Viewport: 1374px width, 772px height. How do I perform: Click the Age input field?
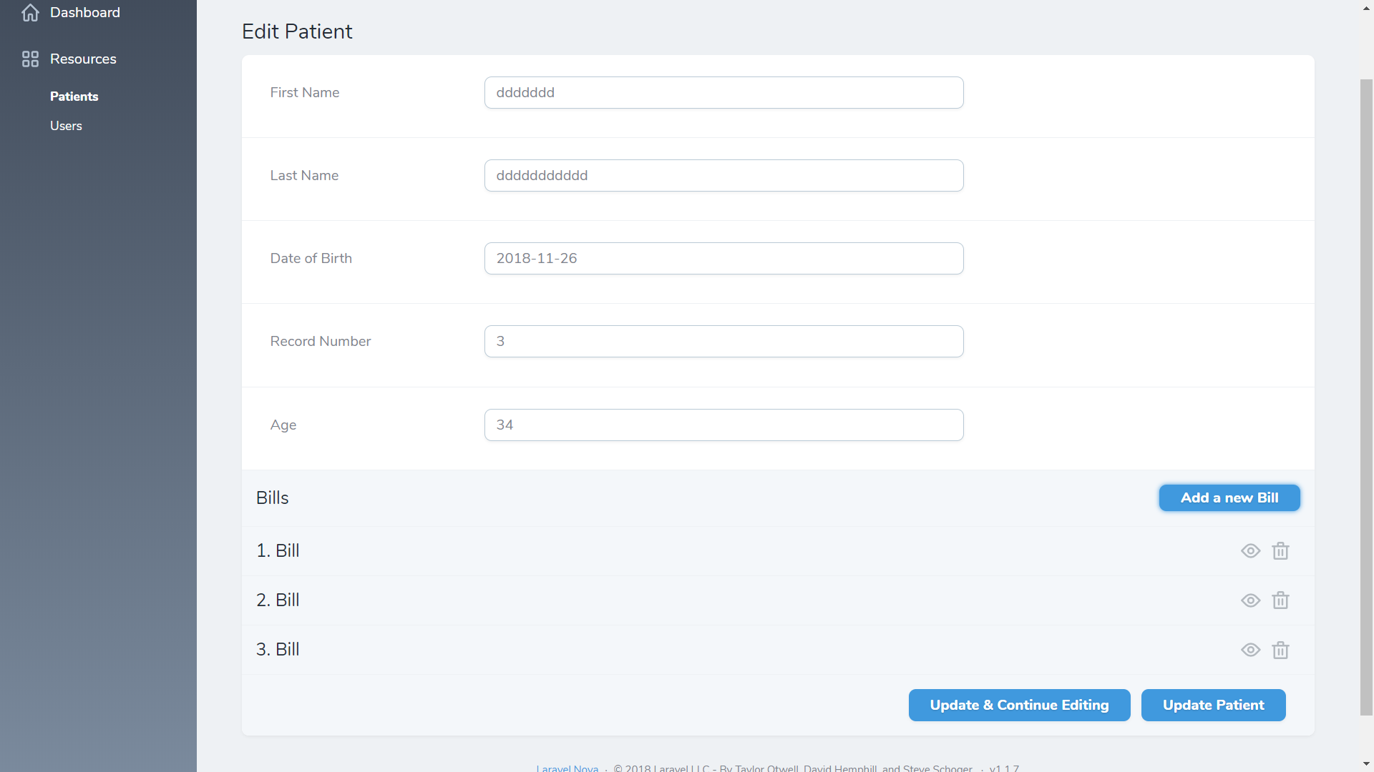coord(723,425)
